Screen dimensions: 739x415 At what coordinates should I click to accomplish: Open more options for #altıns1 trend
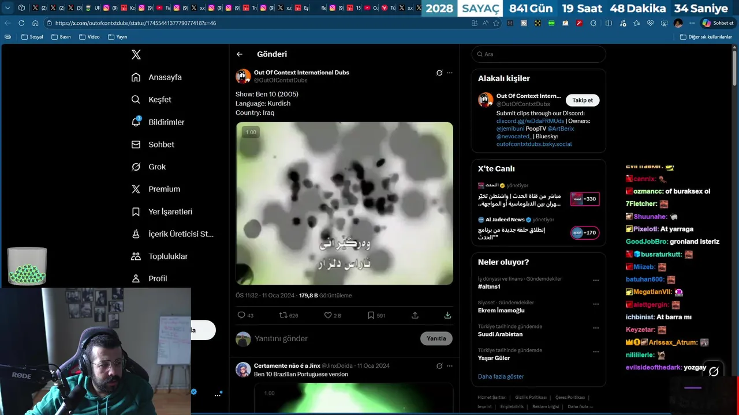tap(596, 280)
